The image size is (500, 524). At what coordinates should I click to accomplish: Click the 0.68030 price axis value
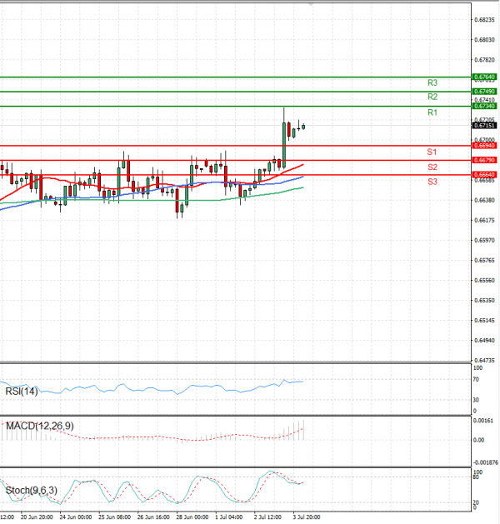[485, 40]
